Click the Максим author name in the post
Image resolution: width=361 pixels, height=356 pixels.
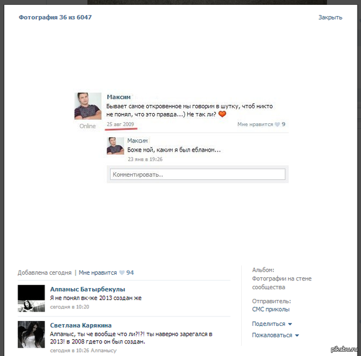(119, 97)
